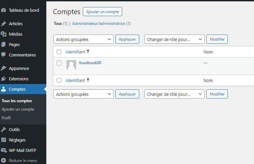
Task: Open the top Actions groupées dropdown
Action: click(x=84, y=39)
